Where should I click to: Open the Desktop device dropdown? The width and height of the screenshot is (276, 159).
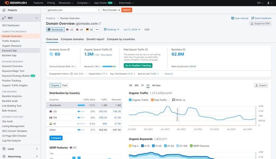(x=112, y=29)
